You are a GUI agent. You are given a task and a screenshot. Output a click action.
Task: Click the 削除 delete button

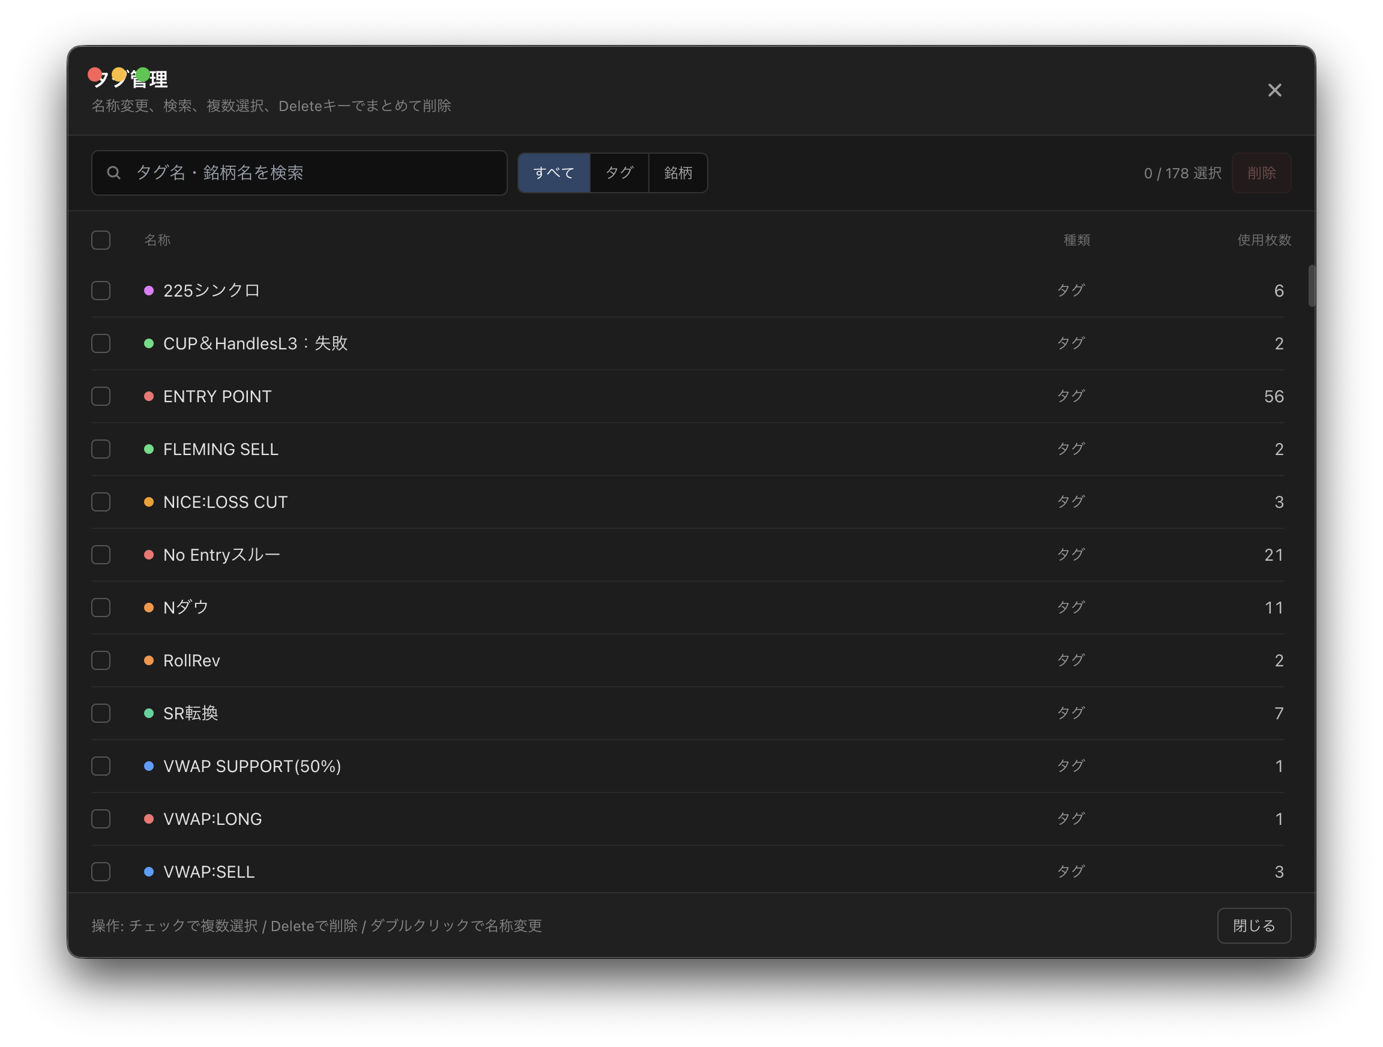[1261, 173]
